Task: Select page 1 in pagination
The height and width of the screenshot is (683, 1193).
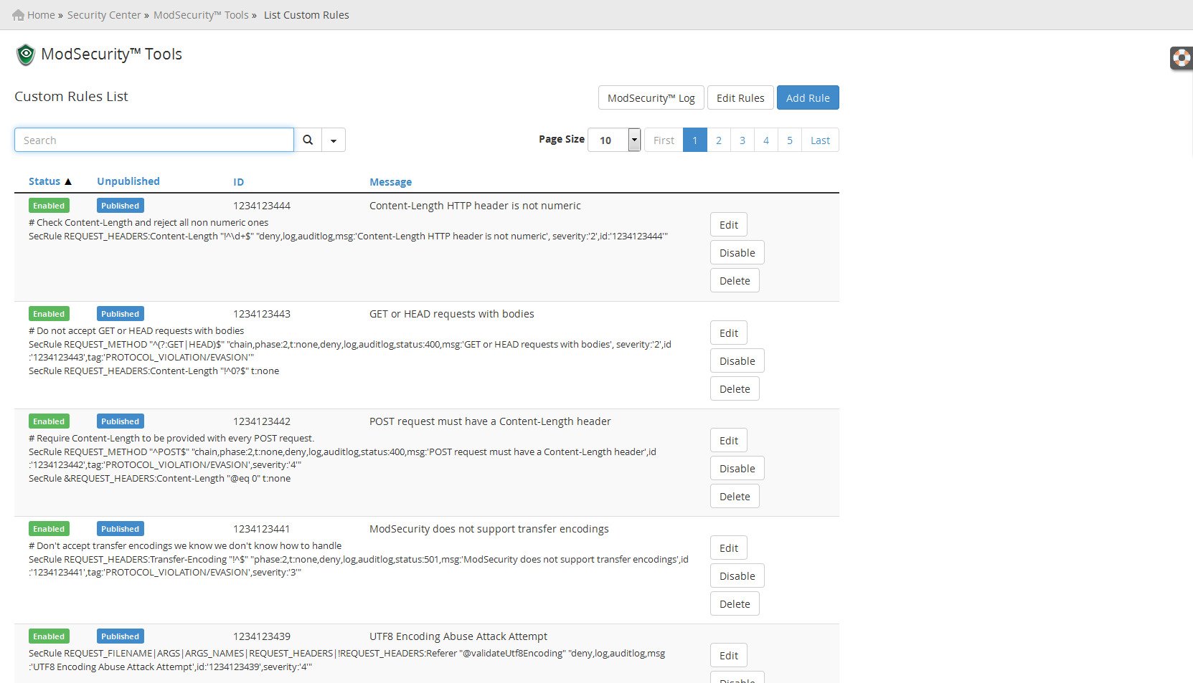Action: click(x=695, y=140)
